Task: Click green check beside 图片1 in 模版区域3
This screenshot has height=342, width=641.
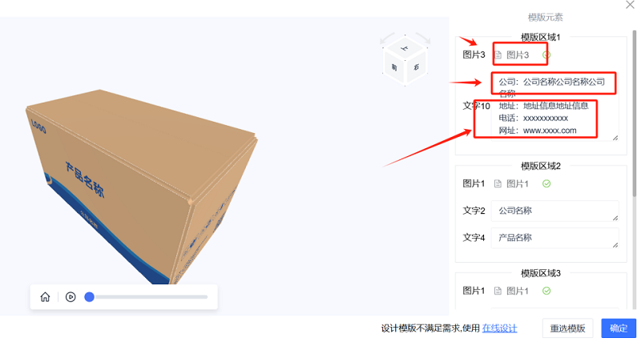Action: click(x=546, y=291)
